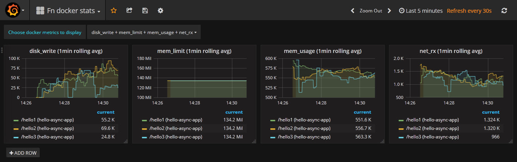Image resolution: width=517 pixels, height=162 pixels.
Task: Open the mem_limit panel title menu
Action: [194, 51]
